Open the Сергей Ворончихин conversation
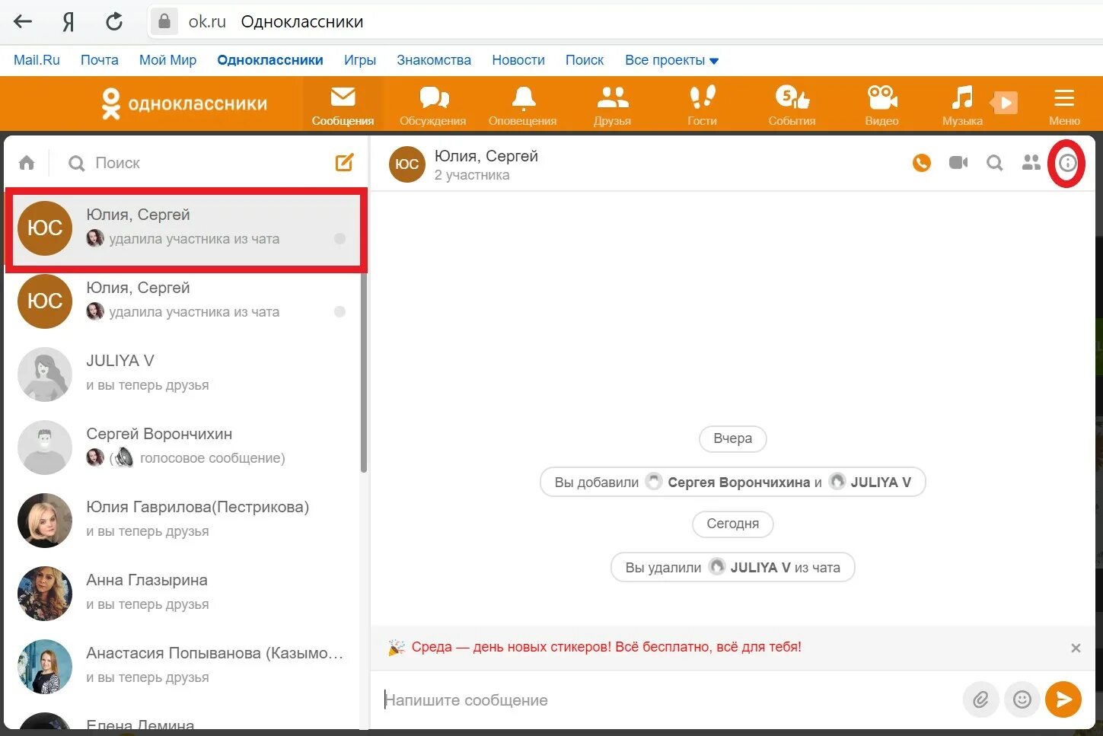The height and width of the screenshot is (736, 1103). [183, 447]
